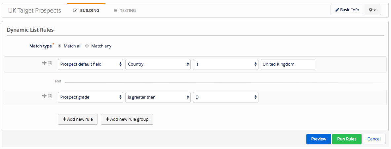
Task: Select the Match all radio button
Action: click(x=59, y=46)
